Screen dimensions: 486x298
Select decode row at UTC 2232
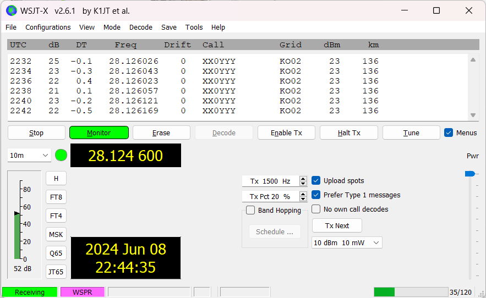pyautogui.click(x=194, y=61)
